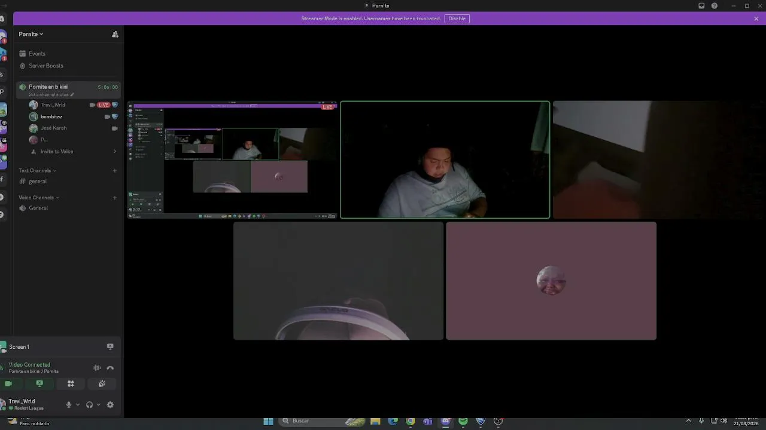This screenshot has width=766, height=430.
Task: Open User Settings gear
Action: coord(110,405)
